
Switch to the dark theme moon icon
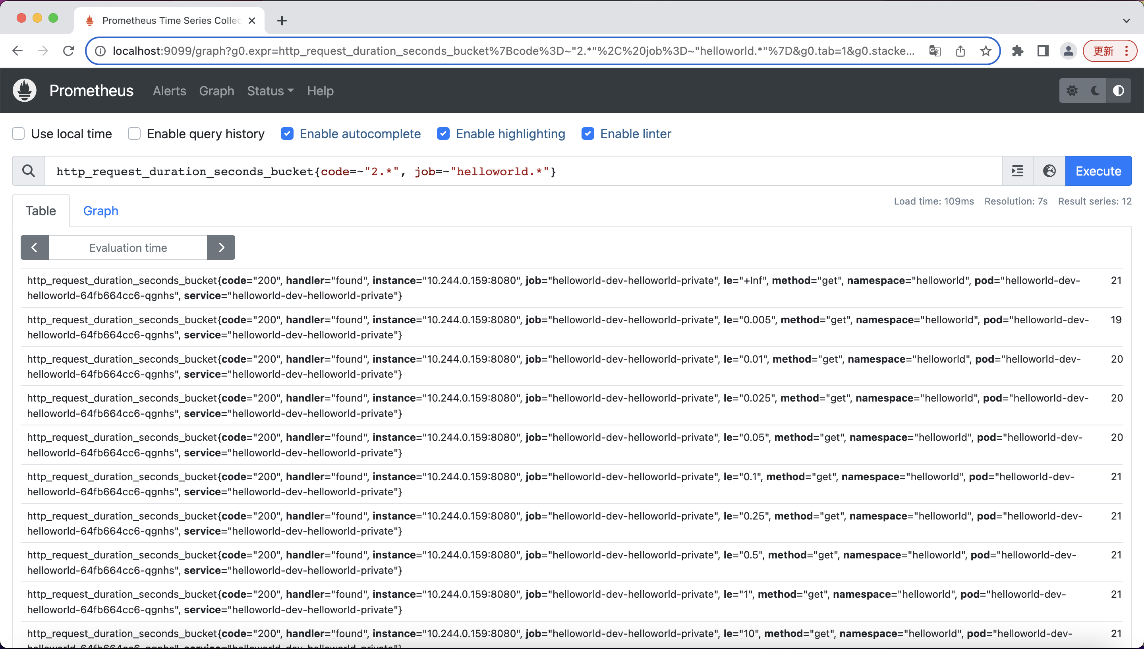tap(1095, 91)
